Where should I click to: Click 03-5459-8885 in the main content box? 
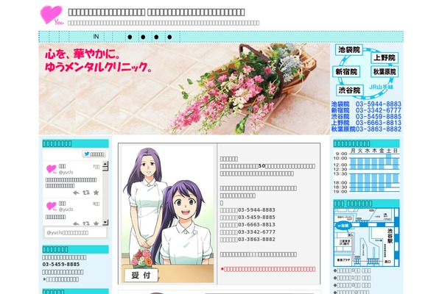point(256,218)
